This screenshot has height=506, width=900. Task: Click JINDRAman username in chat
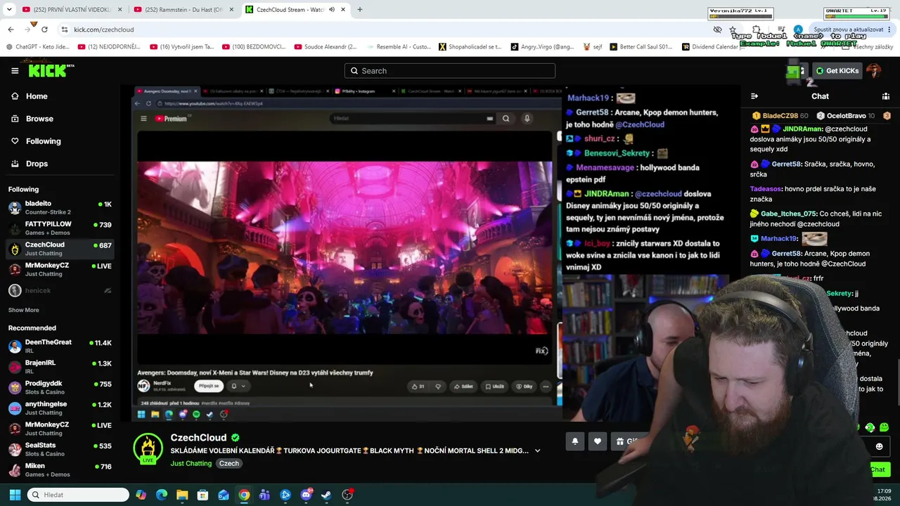[x=802, y=129]
